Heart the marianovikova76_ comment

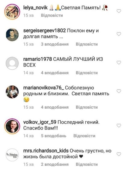119,91
